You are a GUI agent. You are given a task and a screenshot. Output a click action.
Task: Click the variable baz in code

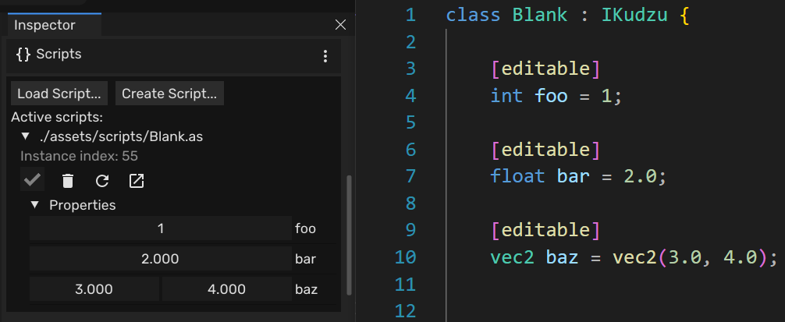pos(562,257)
